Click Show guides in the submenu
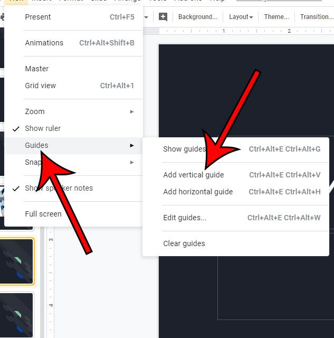Screen dimensions: 334x338 click(x=184, y=149)
